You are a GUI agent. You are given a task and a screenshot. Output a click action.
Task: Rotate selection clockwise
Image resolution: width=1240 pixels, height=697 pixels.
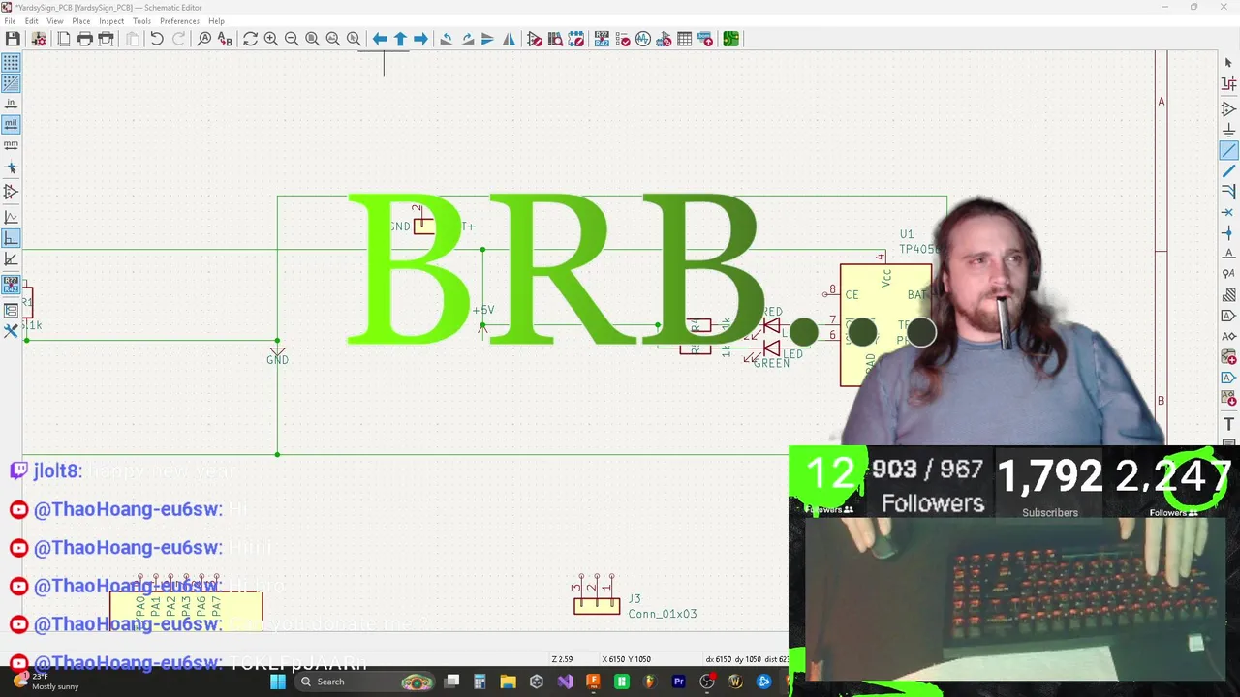tap(467, 39)
